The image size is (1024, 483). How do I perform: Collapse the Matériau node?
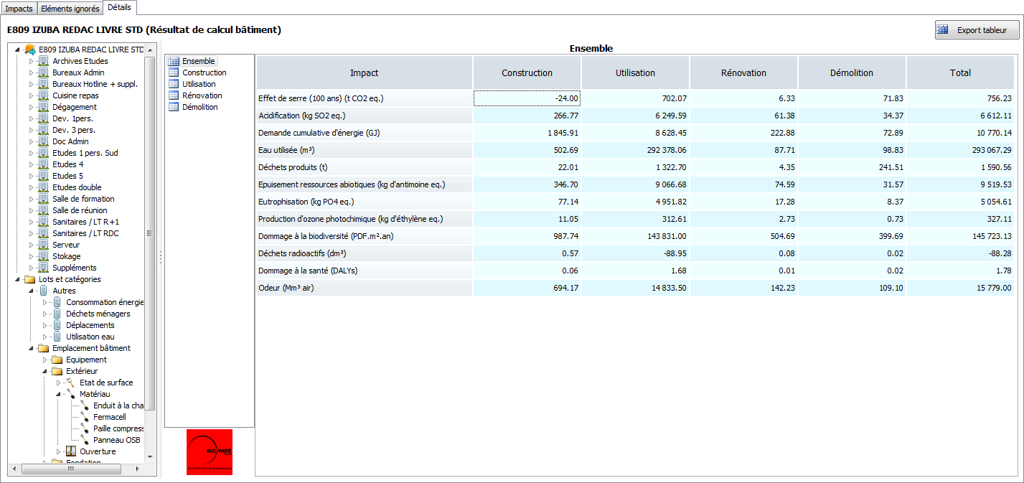[x=58, y=394]
